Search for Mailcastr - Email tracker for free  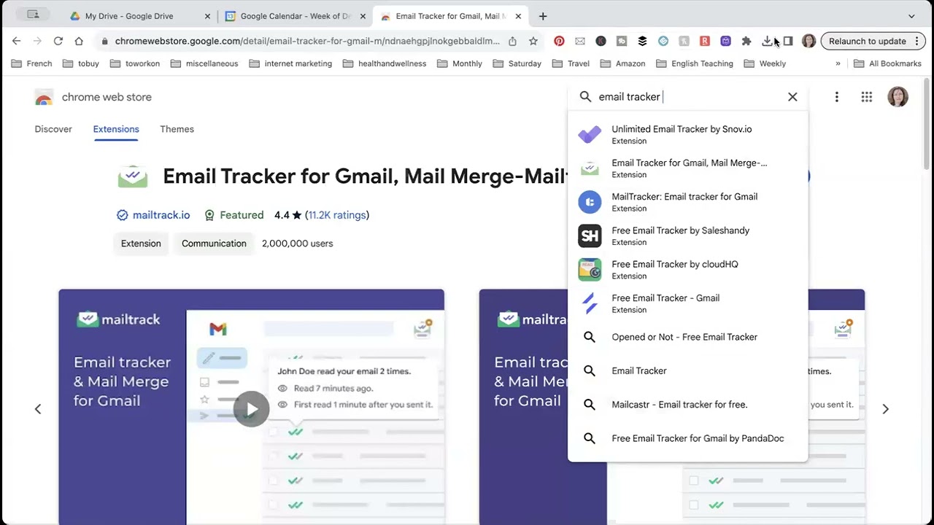click(688, 405)
